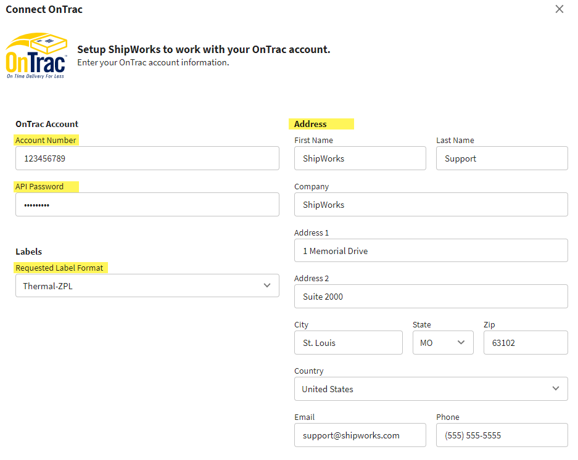Click the Account Number input field
578x460 pixels.
pyautogui.click(x=147, y=158)
